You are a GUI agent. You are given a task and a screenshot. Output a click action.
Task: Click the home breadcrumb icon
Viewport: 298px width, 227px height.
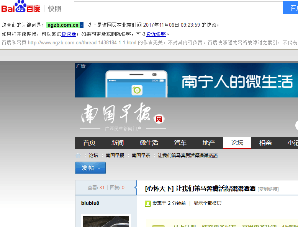click(x=78, y=156)
